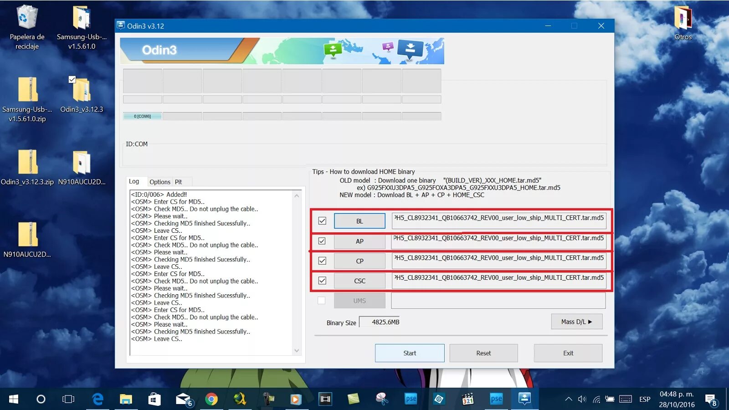Image resolution: width=729 pixels, height=410 pixels.
Task: Toggle selection checkbox on Odin3_v3.12.3 folder
Action: (x=72, y=79)
